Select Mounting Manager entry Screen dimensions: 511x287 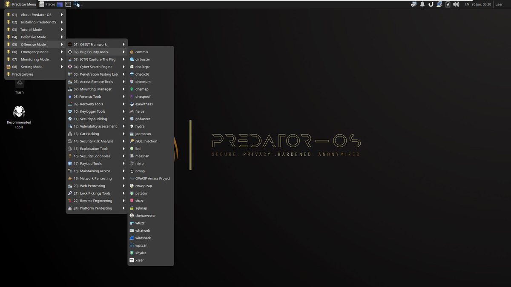pyautogui.click(x=97, y=89)
